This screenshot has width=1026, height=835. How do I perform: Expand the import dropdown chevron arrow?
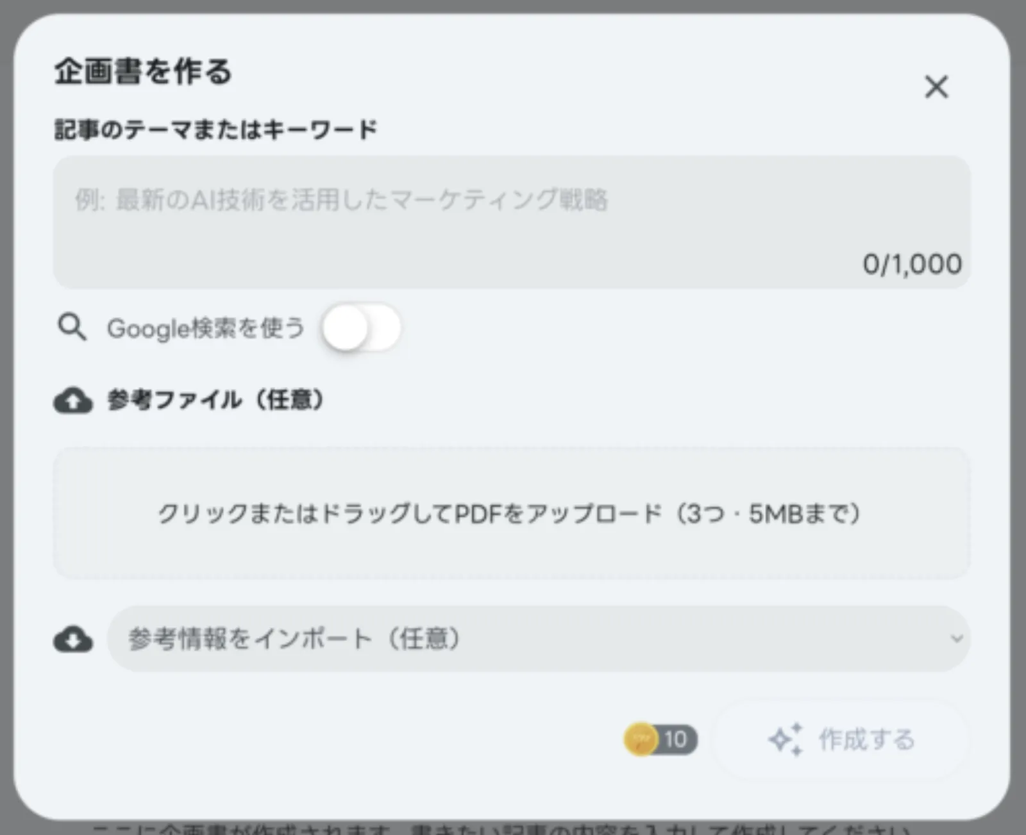pos(956,639)
